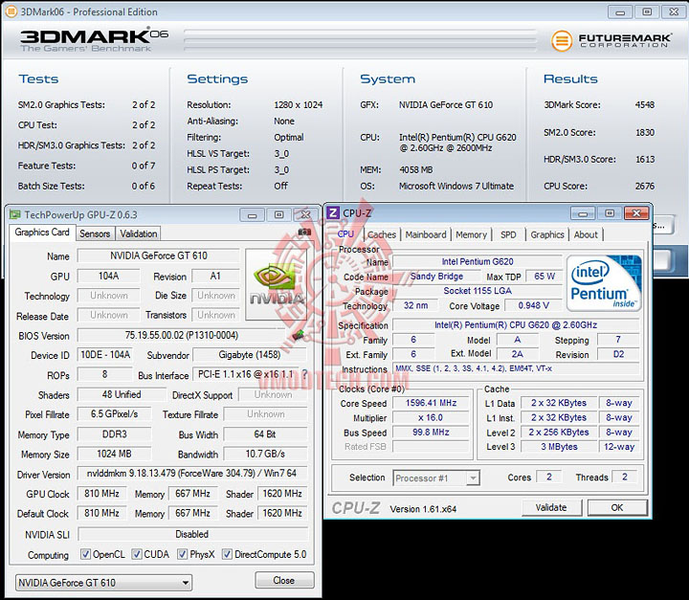This screenshot has width=689, height=600.
Task: Click the Futuremark orange logo icon
Action: [x=561, y=41]
